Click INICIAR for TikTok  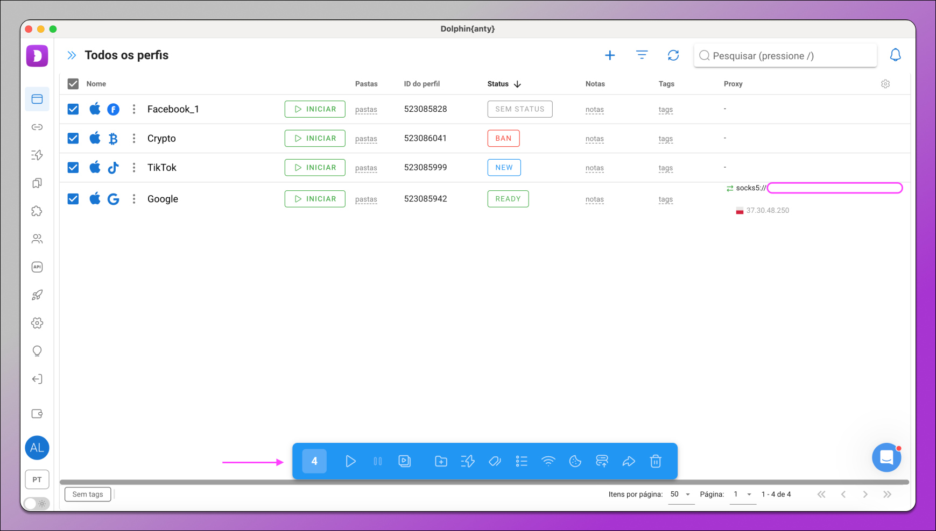pos(315,167)
